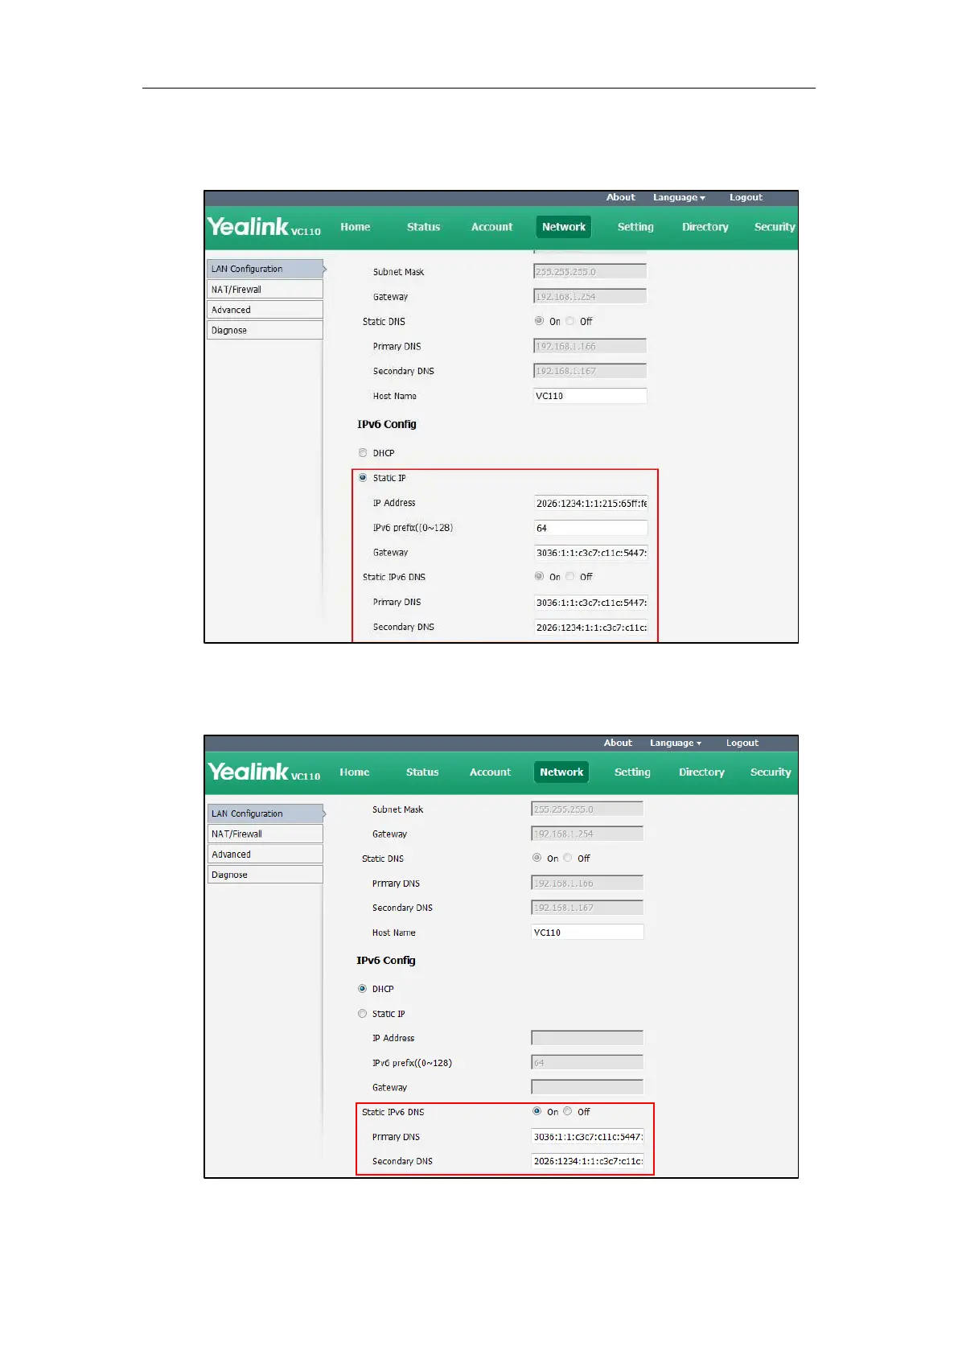
Task: Select NAT/Firewall in lower sidebar
Action: [x=265, y=834]
